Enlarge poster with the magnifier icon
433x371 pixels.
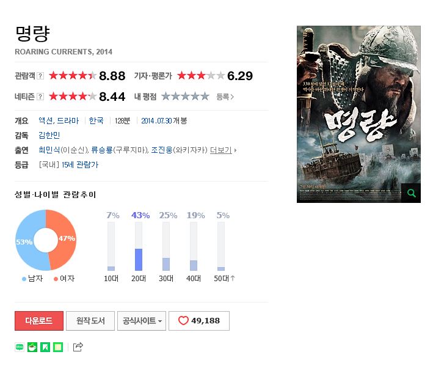411,193
